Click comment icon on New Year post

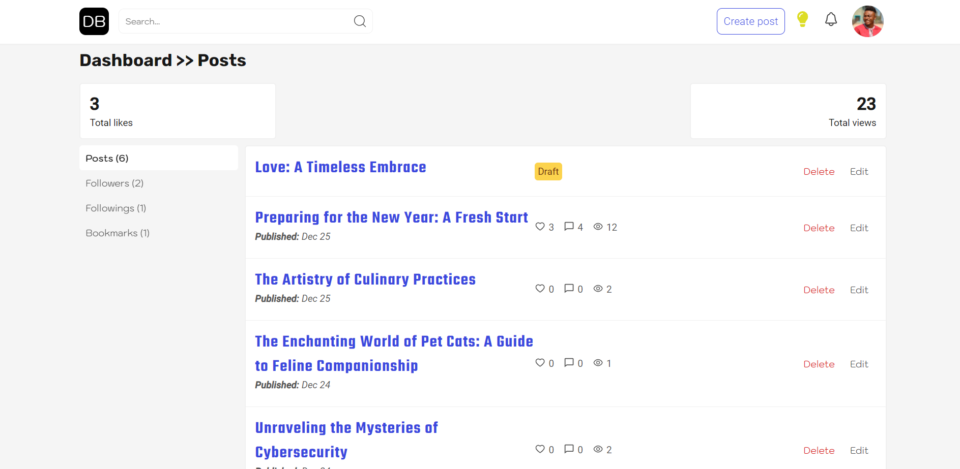[x=569, y=227]
